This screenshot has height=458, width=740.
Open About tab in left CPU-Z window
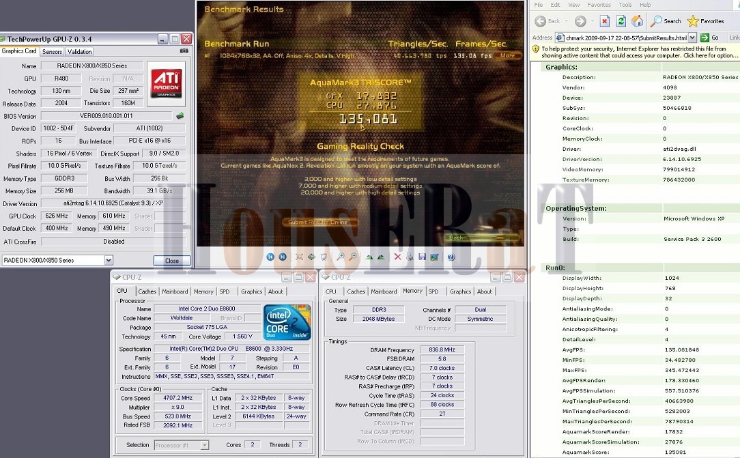tap(276, 291)
